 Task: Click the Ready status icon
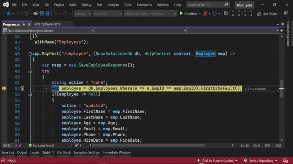tap(3, 160)
